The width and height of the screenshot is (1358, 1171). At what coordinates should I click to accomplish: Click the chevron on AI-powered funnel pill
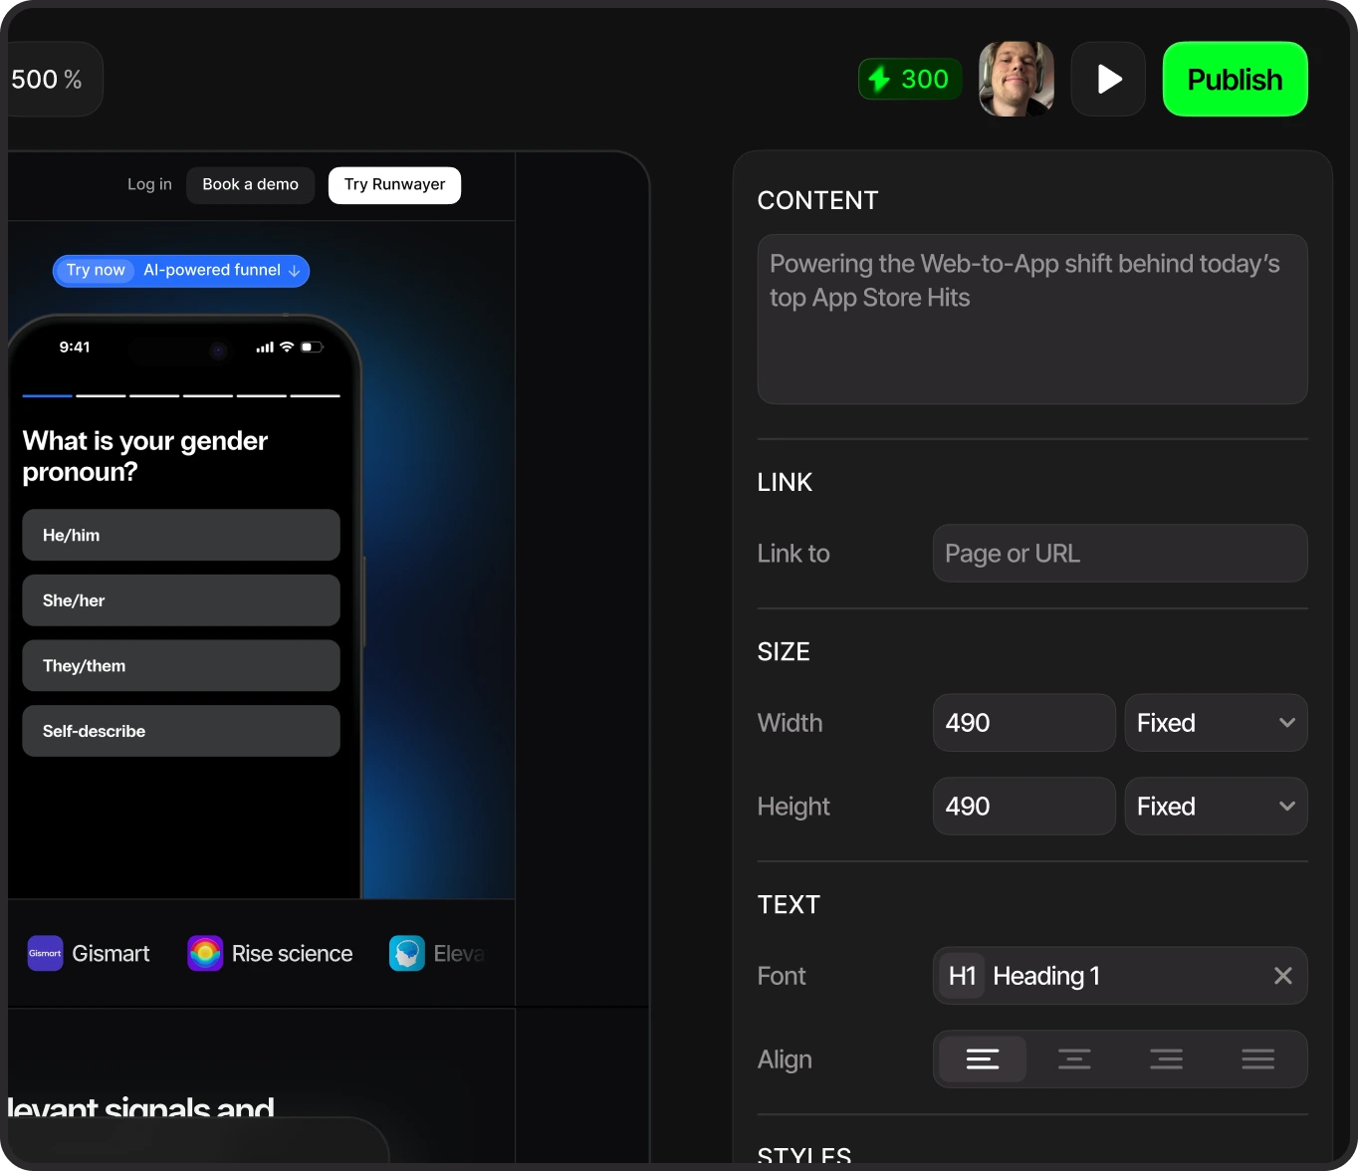pos(294,271)
